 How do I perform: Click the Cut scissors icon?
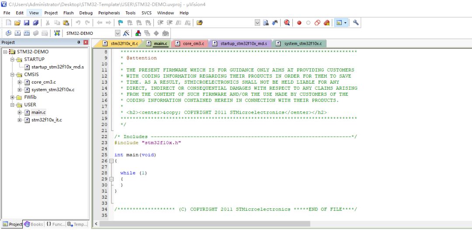click(x=48, y=23)
